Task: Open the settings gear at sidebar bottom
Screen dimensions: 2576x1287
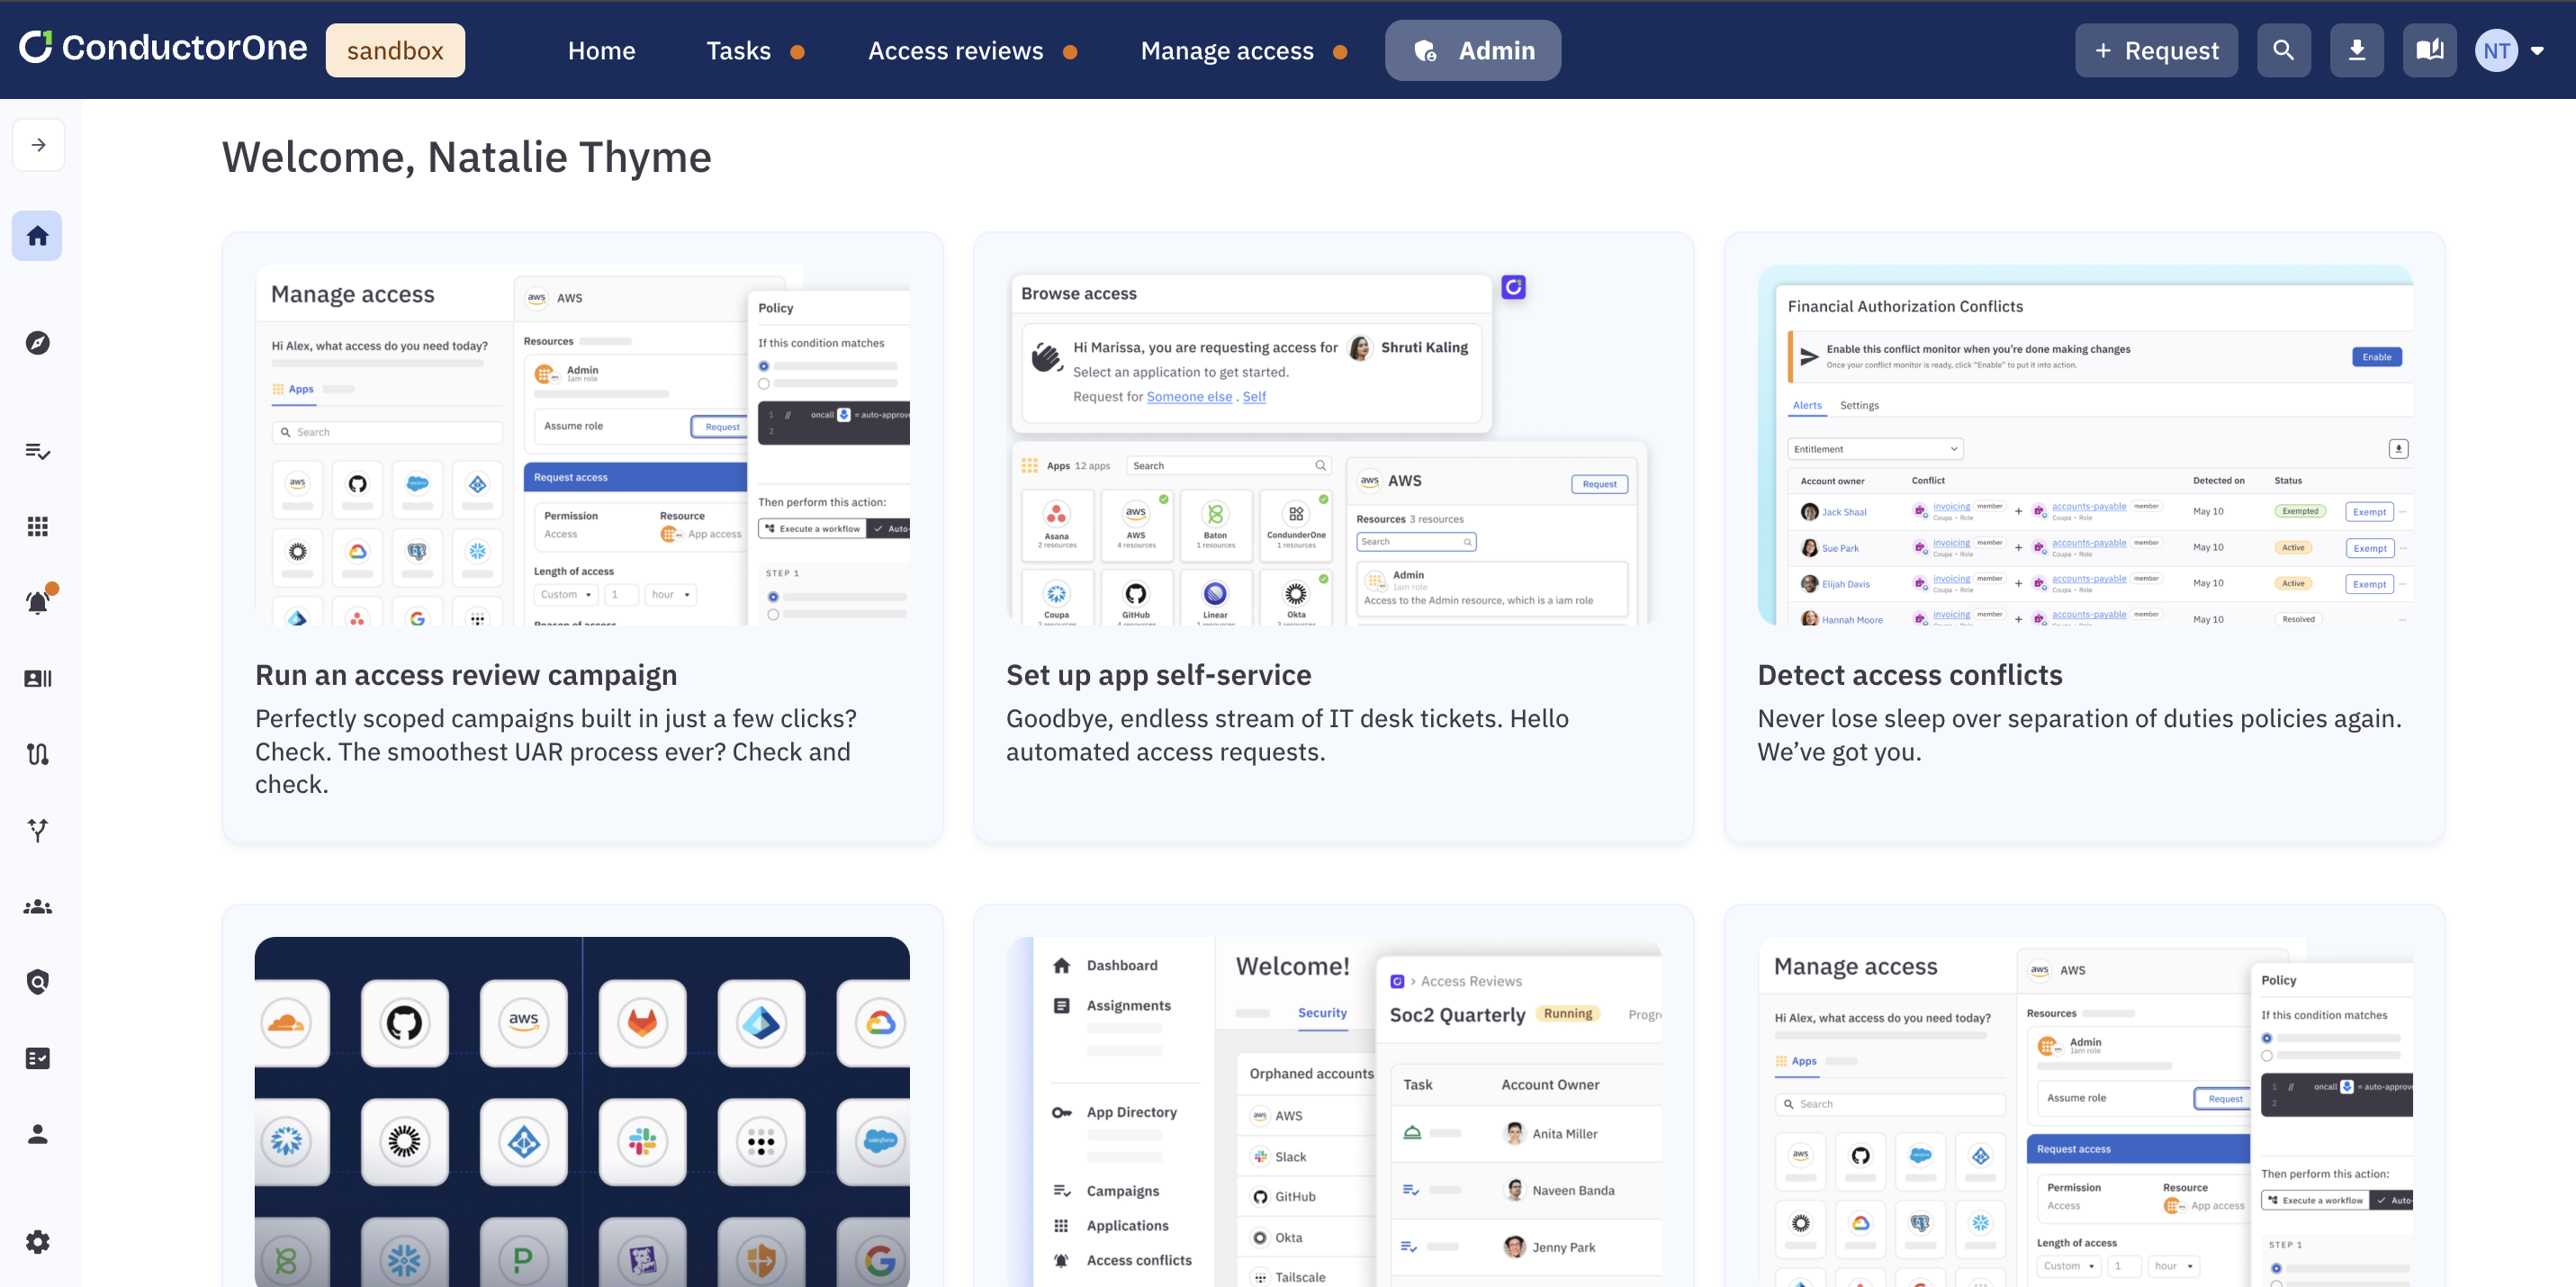Action: pos(37,1241)
